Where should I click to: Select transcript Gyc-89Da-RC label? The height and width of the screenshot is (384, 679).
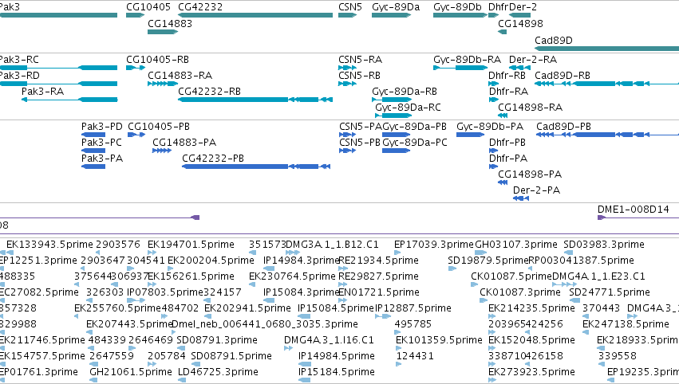(408, 108)
